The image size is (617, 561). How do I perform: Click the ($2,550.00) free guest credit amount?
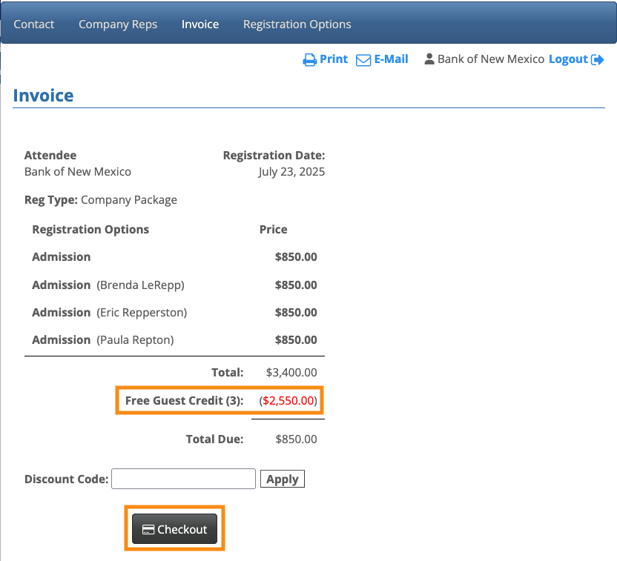288,401
